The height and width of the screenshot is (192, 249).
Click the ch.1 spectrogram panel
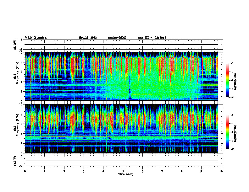[x=121, y=77]
